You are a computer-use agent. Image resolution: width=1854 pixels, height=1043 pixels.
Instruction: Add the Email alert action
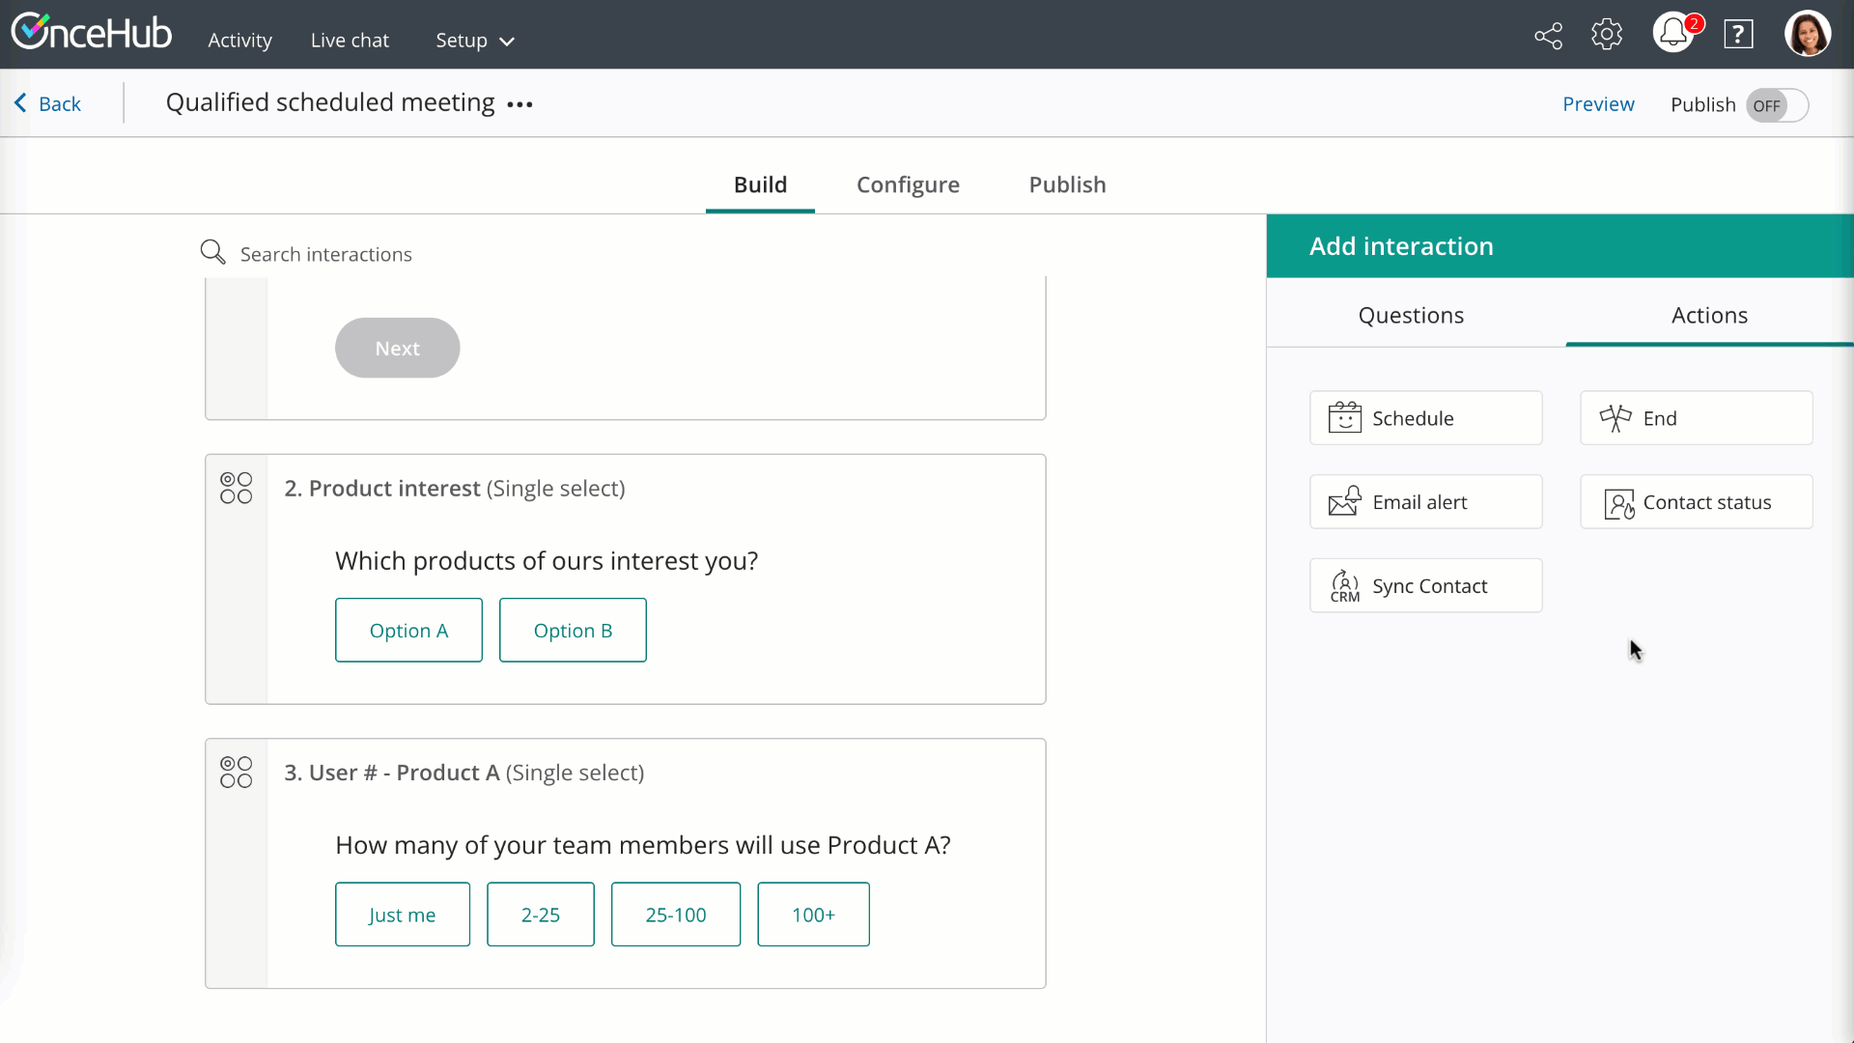pyautogui.click(x=1425, y=502)
